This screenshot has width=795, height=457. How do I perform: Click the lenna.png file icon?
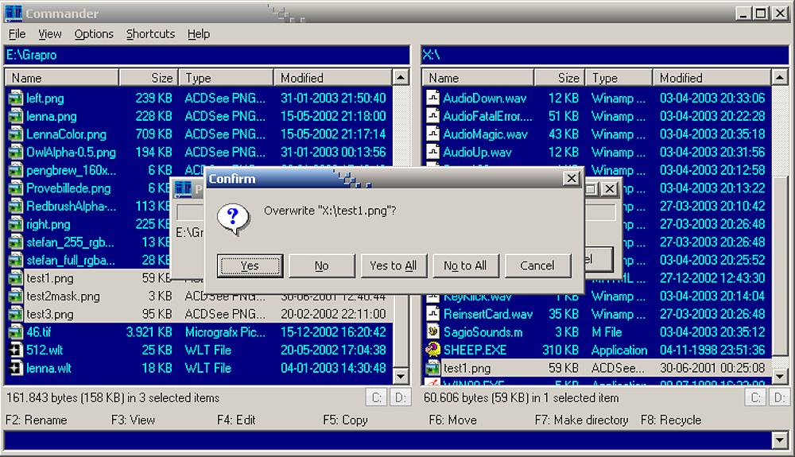pos(16,116)
